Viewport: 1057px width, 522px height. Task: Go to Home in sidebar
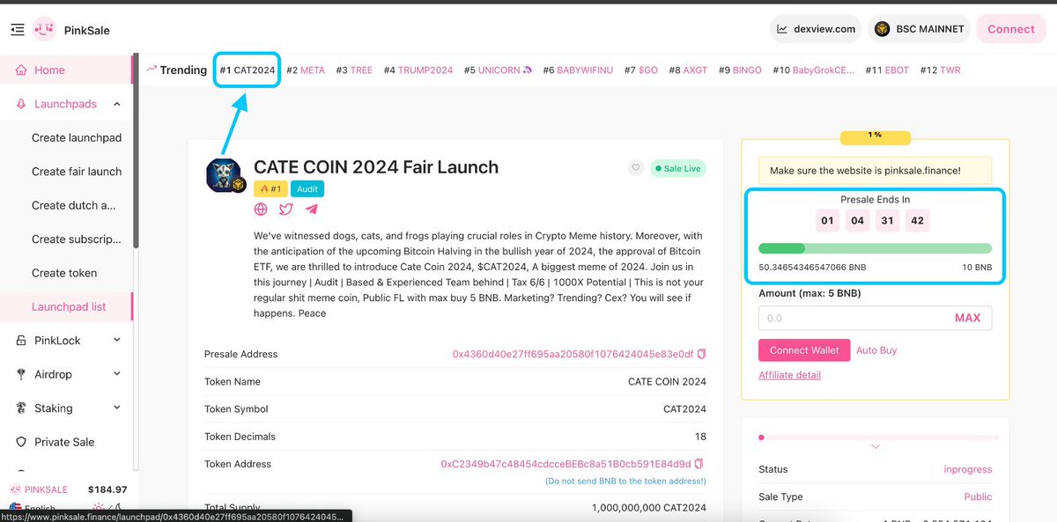(65, 70)
